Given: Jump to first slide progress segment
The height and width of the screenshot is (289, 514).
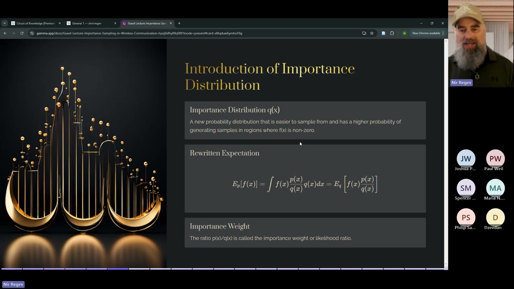Looking at the screenshot, I should [x=12, y=269].
